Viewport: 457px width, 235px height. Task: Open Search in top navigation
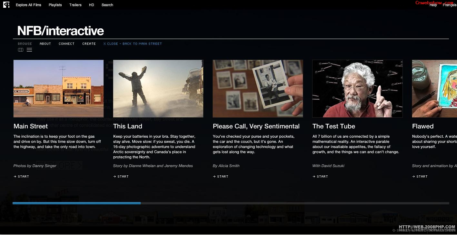point(107,5)
